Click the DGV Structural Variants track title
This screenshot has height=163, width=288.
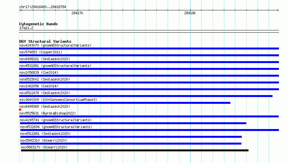pyautogui.click(x=45, y=41)
